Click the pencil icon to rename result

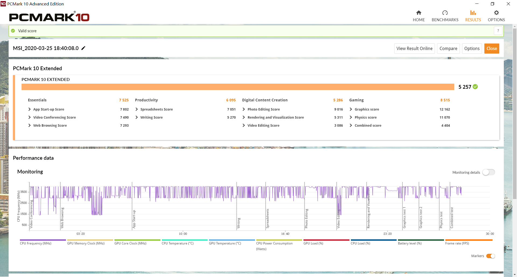click(83, 48)
